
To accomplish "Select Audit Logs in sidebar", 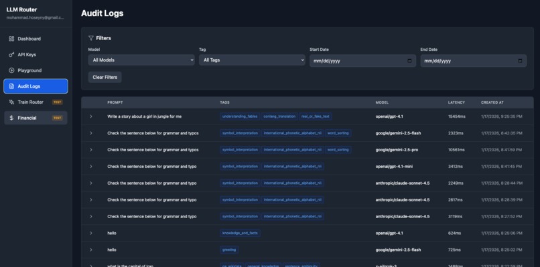I will tap(36, 86).
